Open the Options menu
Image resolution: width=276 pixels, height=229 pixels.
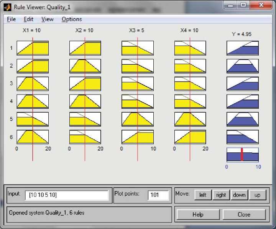tap(72, 20)
